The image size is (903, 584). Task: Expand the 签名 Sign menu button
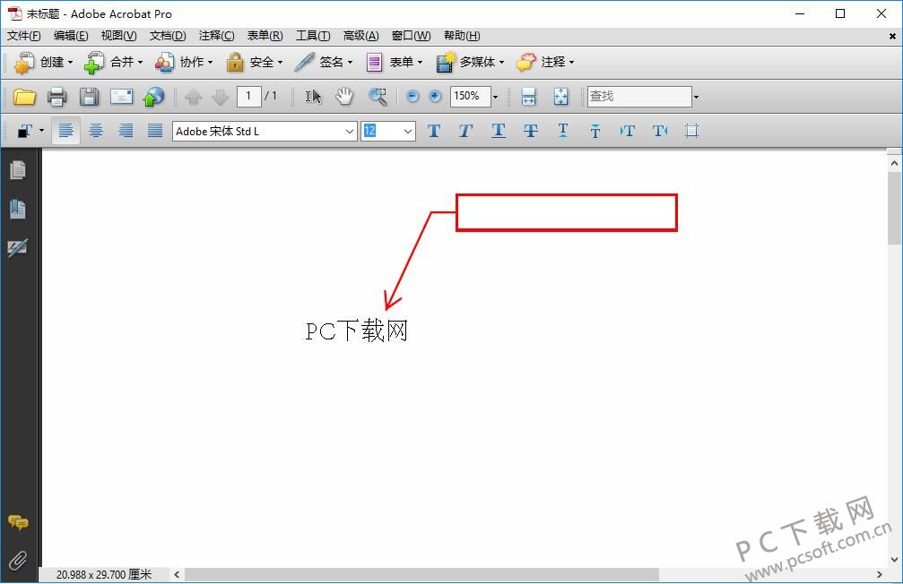point(323,62)
